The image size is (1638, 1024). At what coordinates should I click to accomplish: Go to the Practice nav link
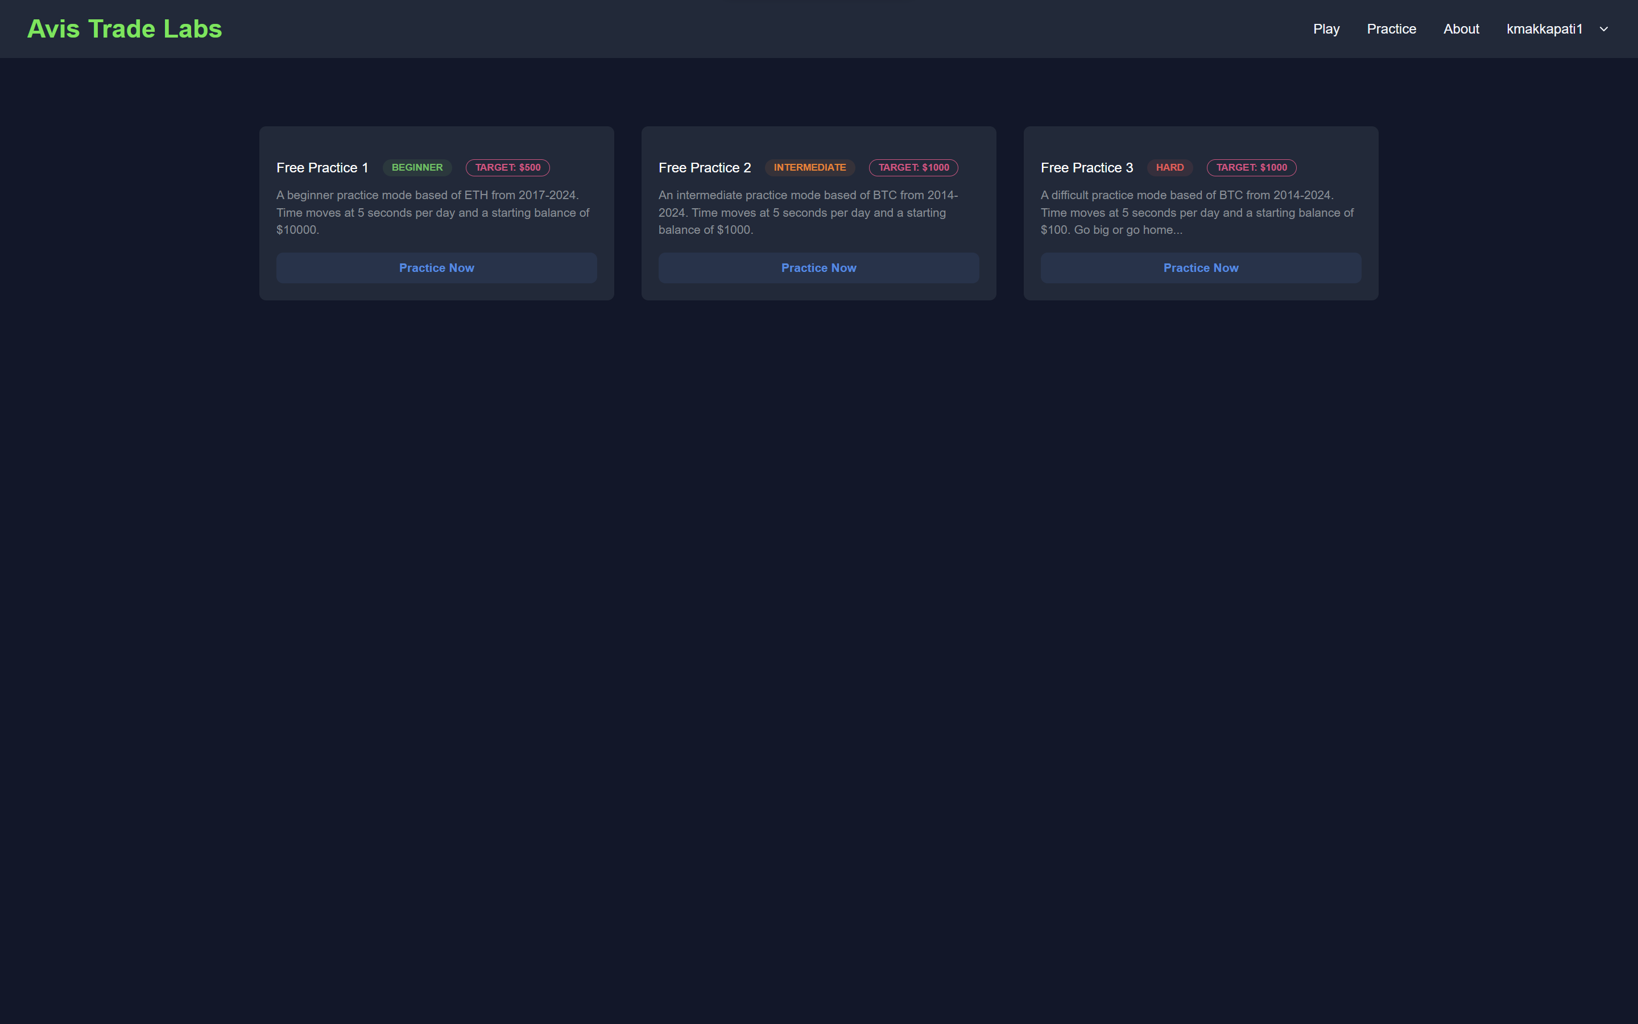(1391, 29)
